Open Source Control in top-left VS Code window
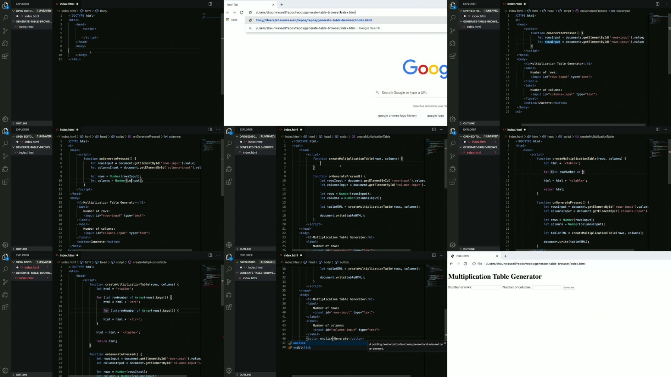Image resolution: width=671 pixels, height=377 pixels. [5, 31]
